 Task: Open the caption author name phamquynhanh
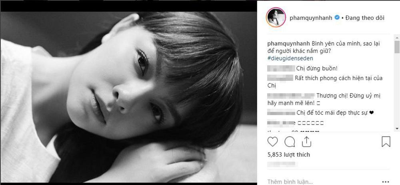click(x=288, y=43)
